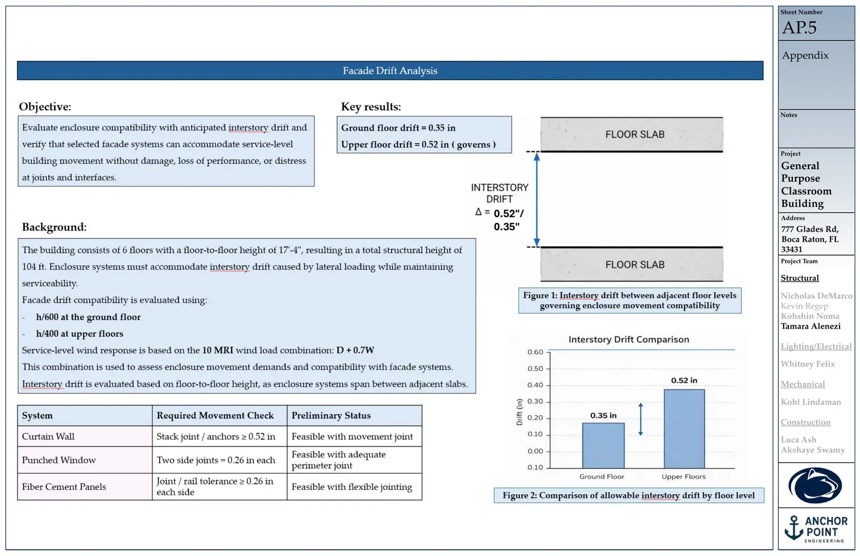Select the name 'Tamara Alenezi'

pos(811,326)
